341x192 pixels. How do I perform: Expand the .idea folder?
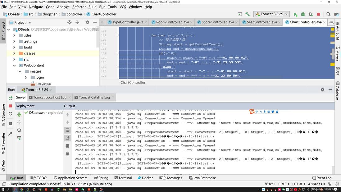[14, 35]
